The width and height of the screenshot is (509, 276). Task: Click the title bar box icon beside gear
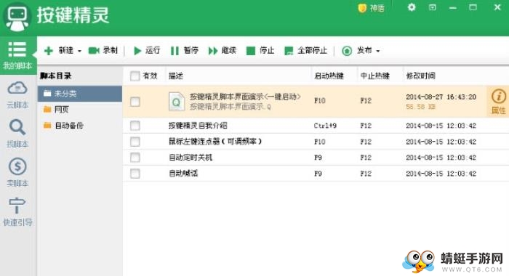pyautogui.click(x=433, y=7)
